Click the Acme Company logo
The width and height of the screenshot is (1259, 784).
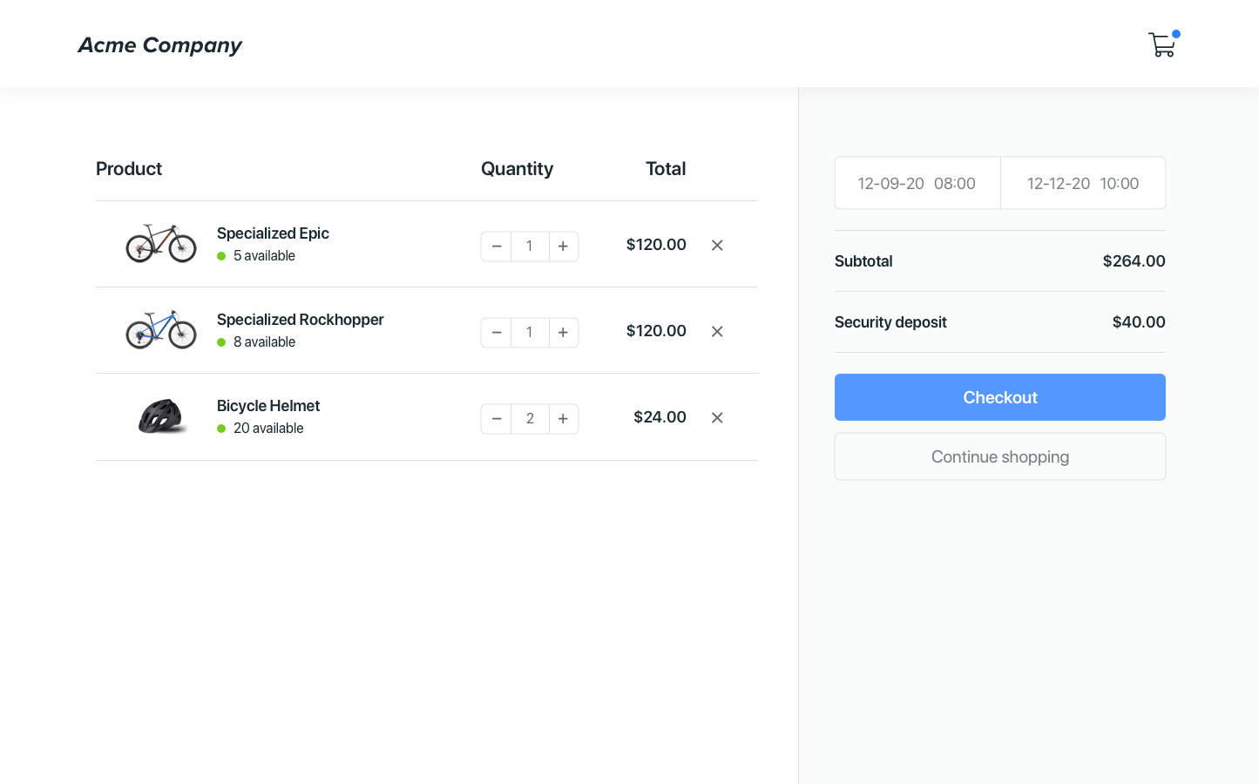(160, 45)
